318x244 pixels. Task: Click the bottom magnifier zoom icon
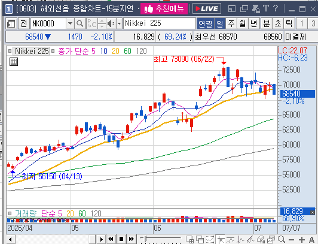(x=282, y=240)
